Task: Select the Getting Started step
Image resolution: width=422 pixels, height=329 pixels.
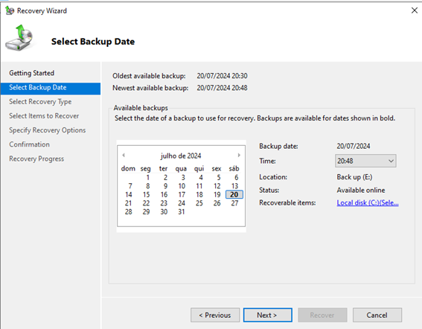Action: (32, 73)
